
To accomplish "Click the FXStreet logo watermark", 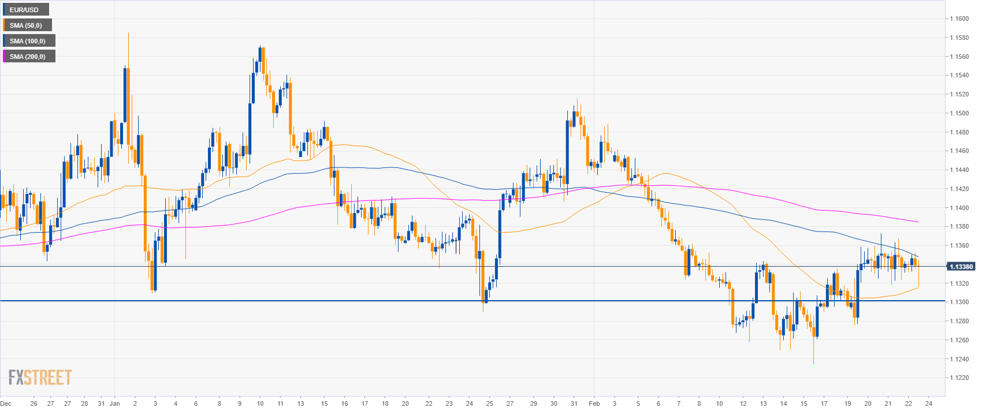I will [x=40, y=378].
